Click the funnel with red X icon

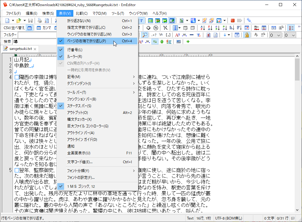click(199, 35)
